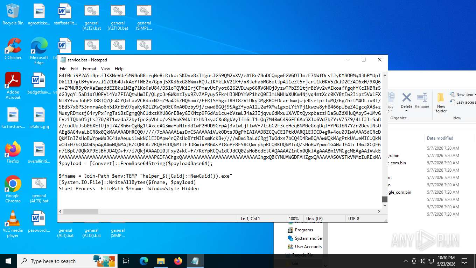Screen dimensions: 476x268
Task: Click '100%' zoom in Notepad status bar
Action: coord(294,219)
